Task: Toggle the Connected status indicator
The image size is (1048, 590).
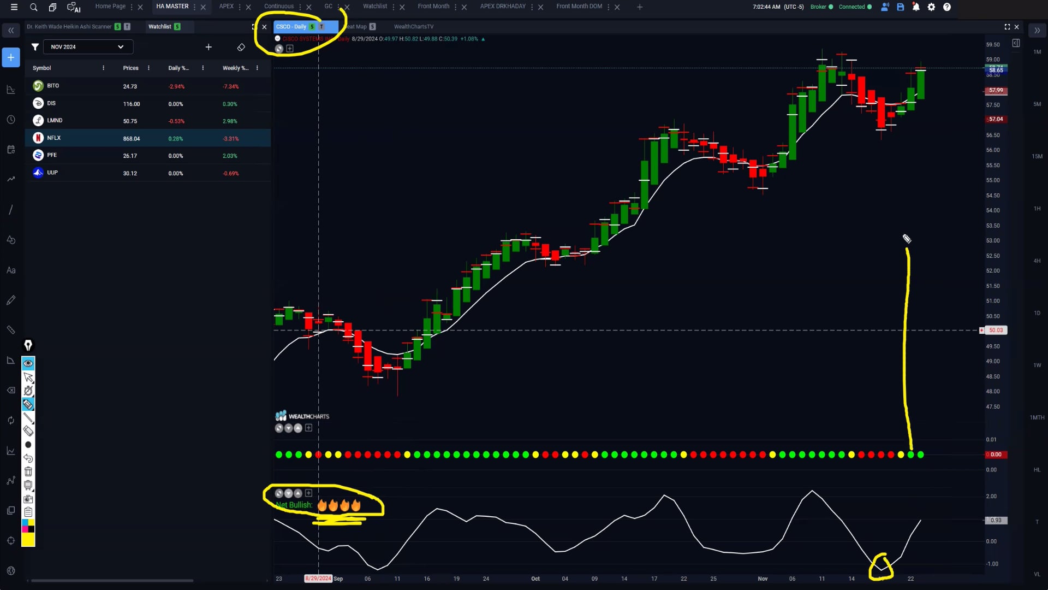Action: click(x=855, y=7)
